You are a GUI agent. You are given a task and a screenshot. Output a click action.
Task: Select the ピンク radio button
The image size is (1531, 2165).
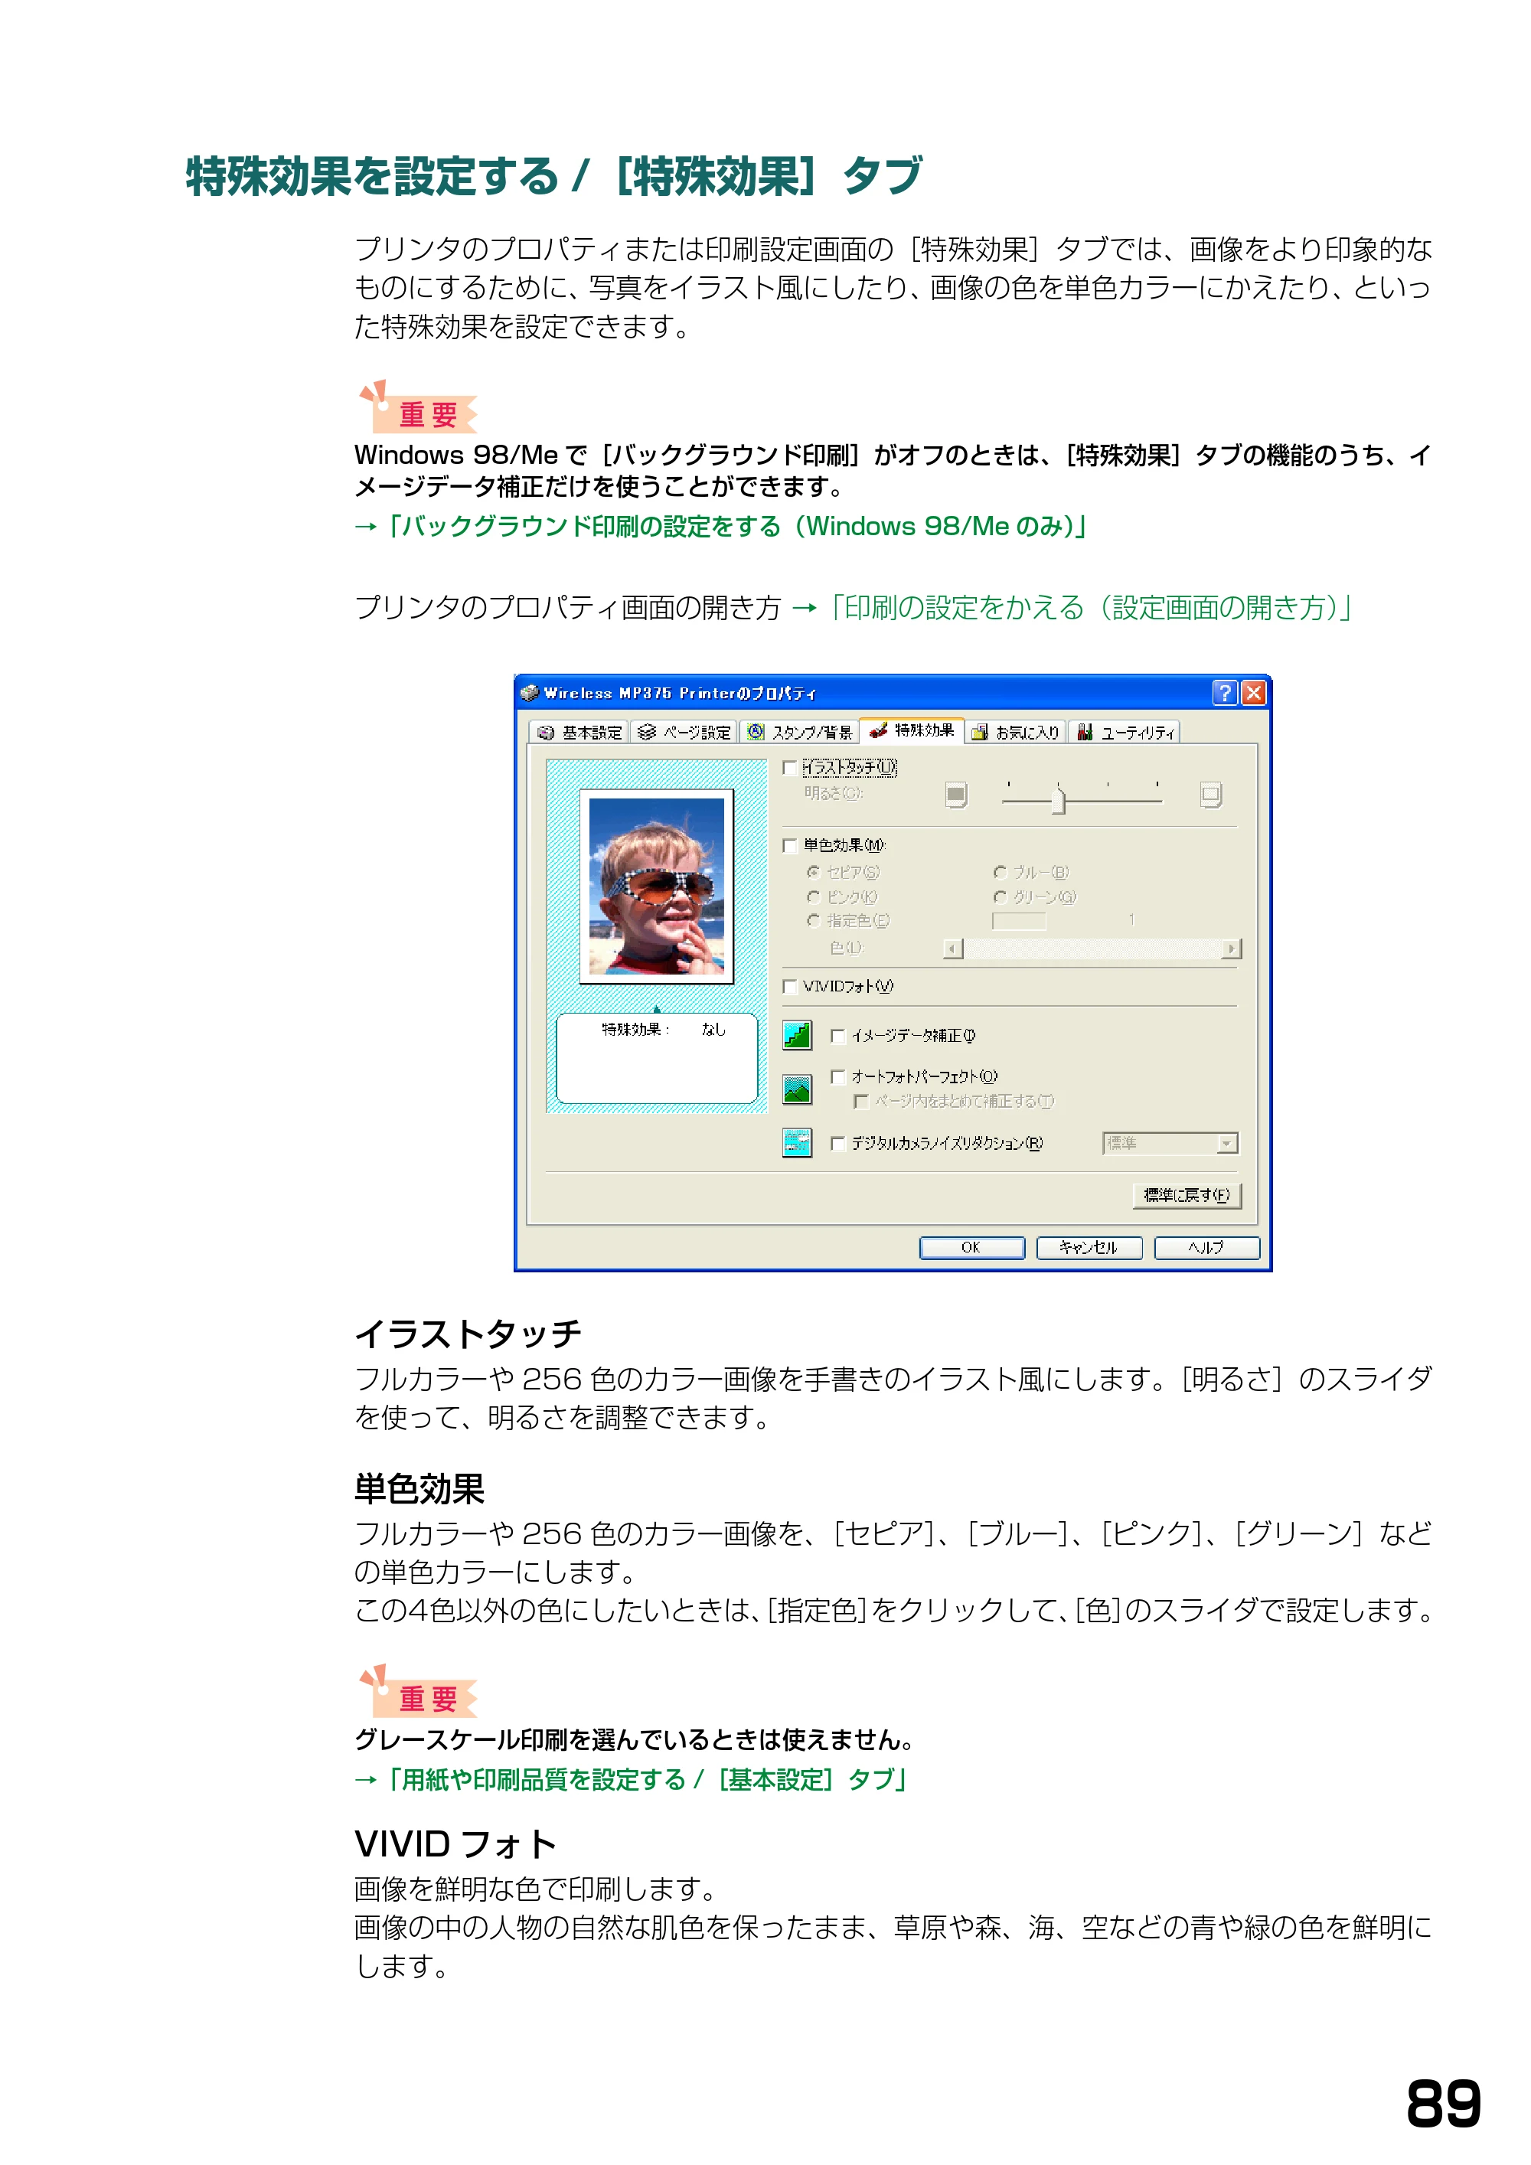point(813,896)
